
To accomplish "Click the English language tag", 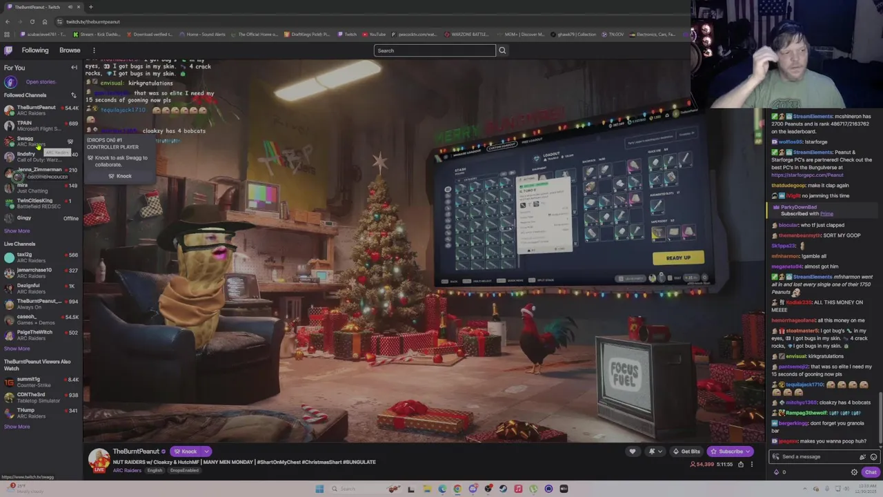I will point(155,471).
